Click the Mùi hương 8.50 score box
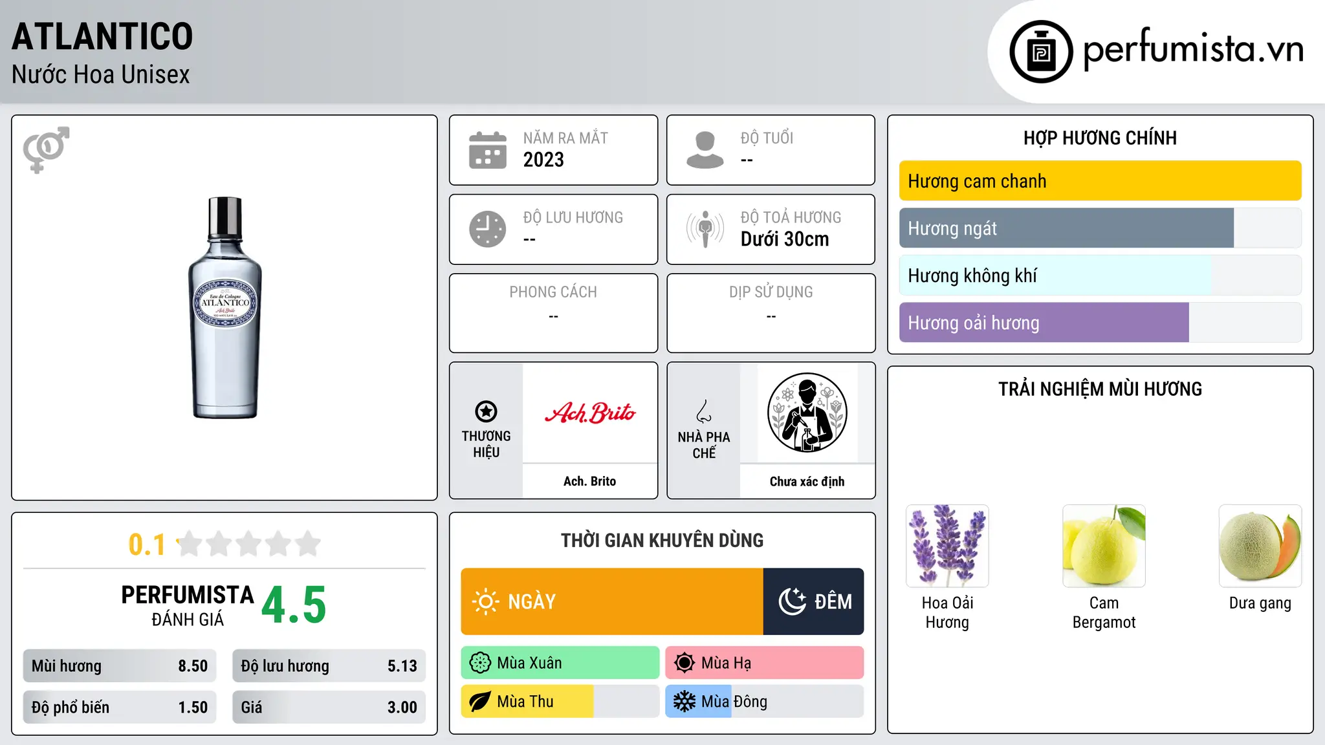The height and width of the screenshot is (745, 1325). (120, 666)
